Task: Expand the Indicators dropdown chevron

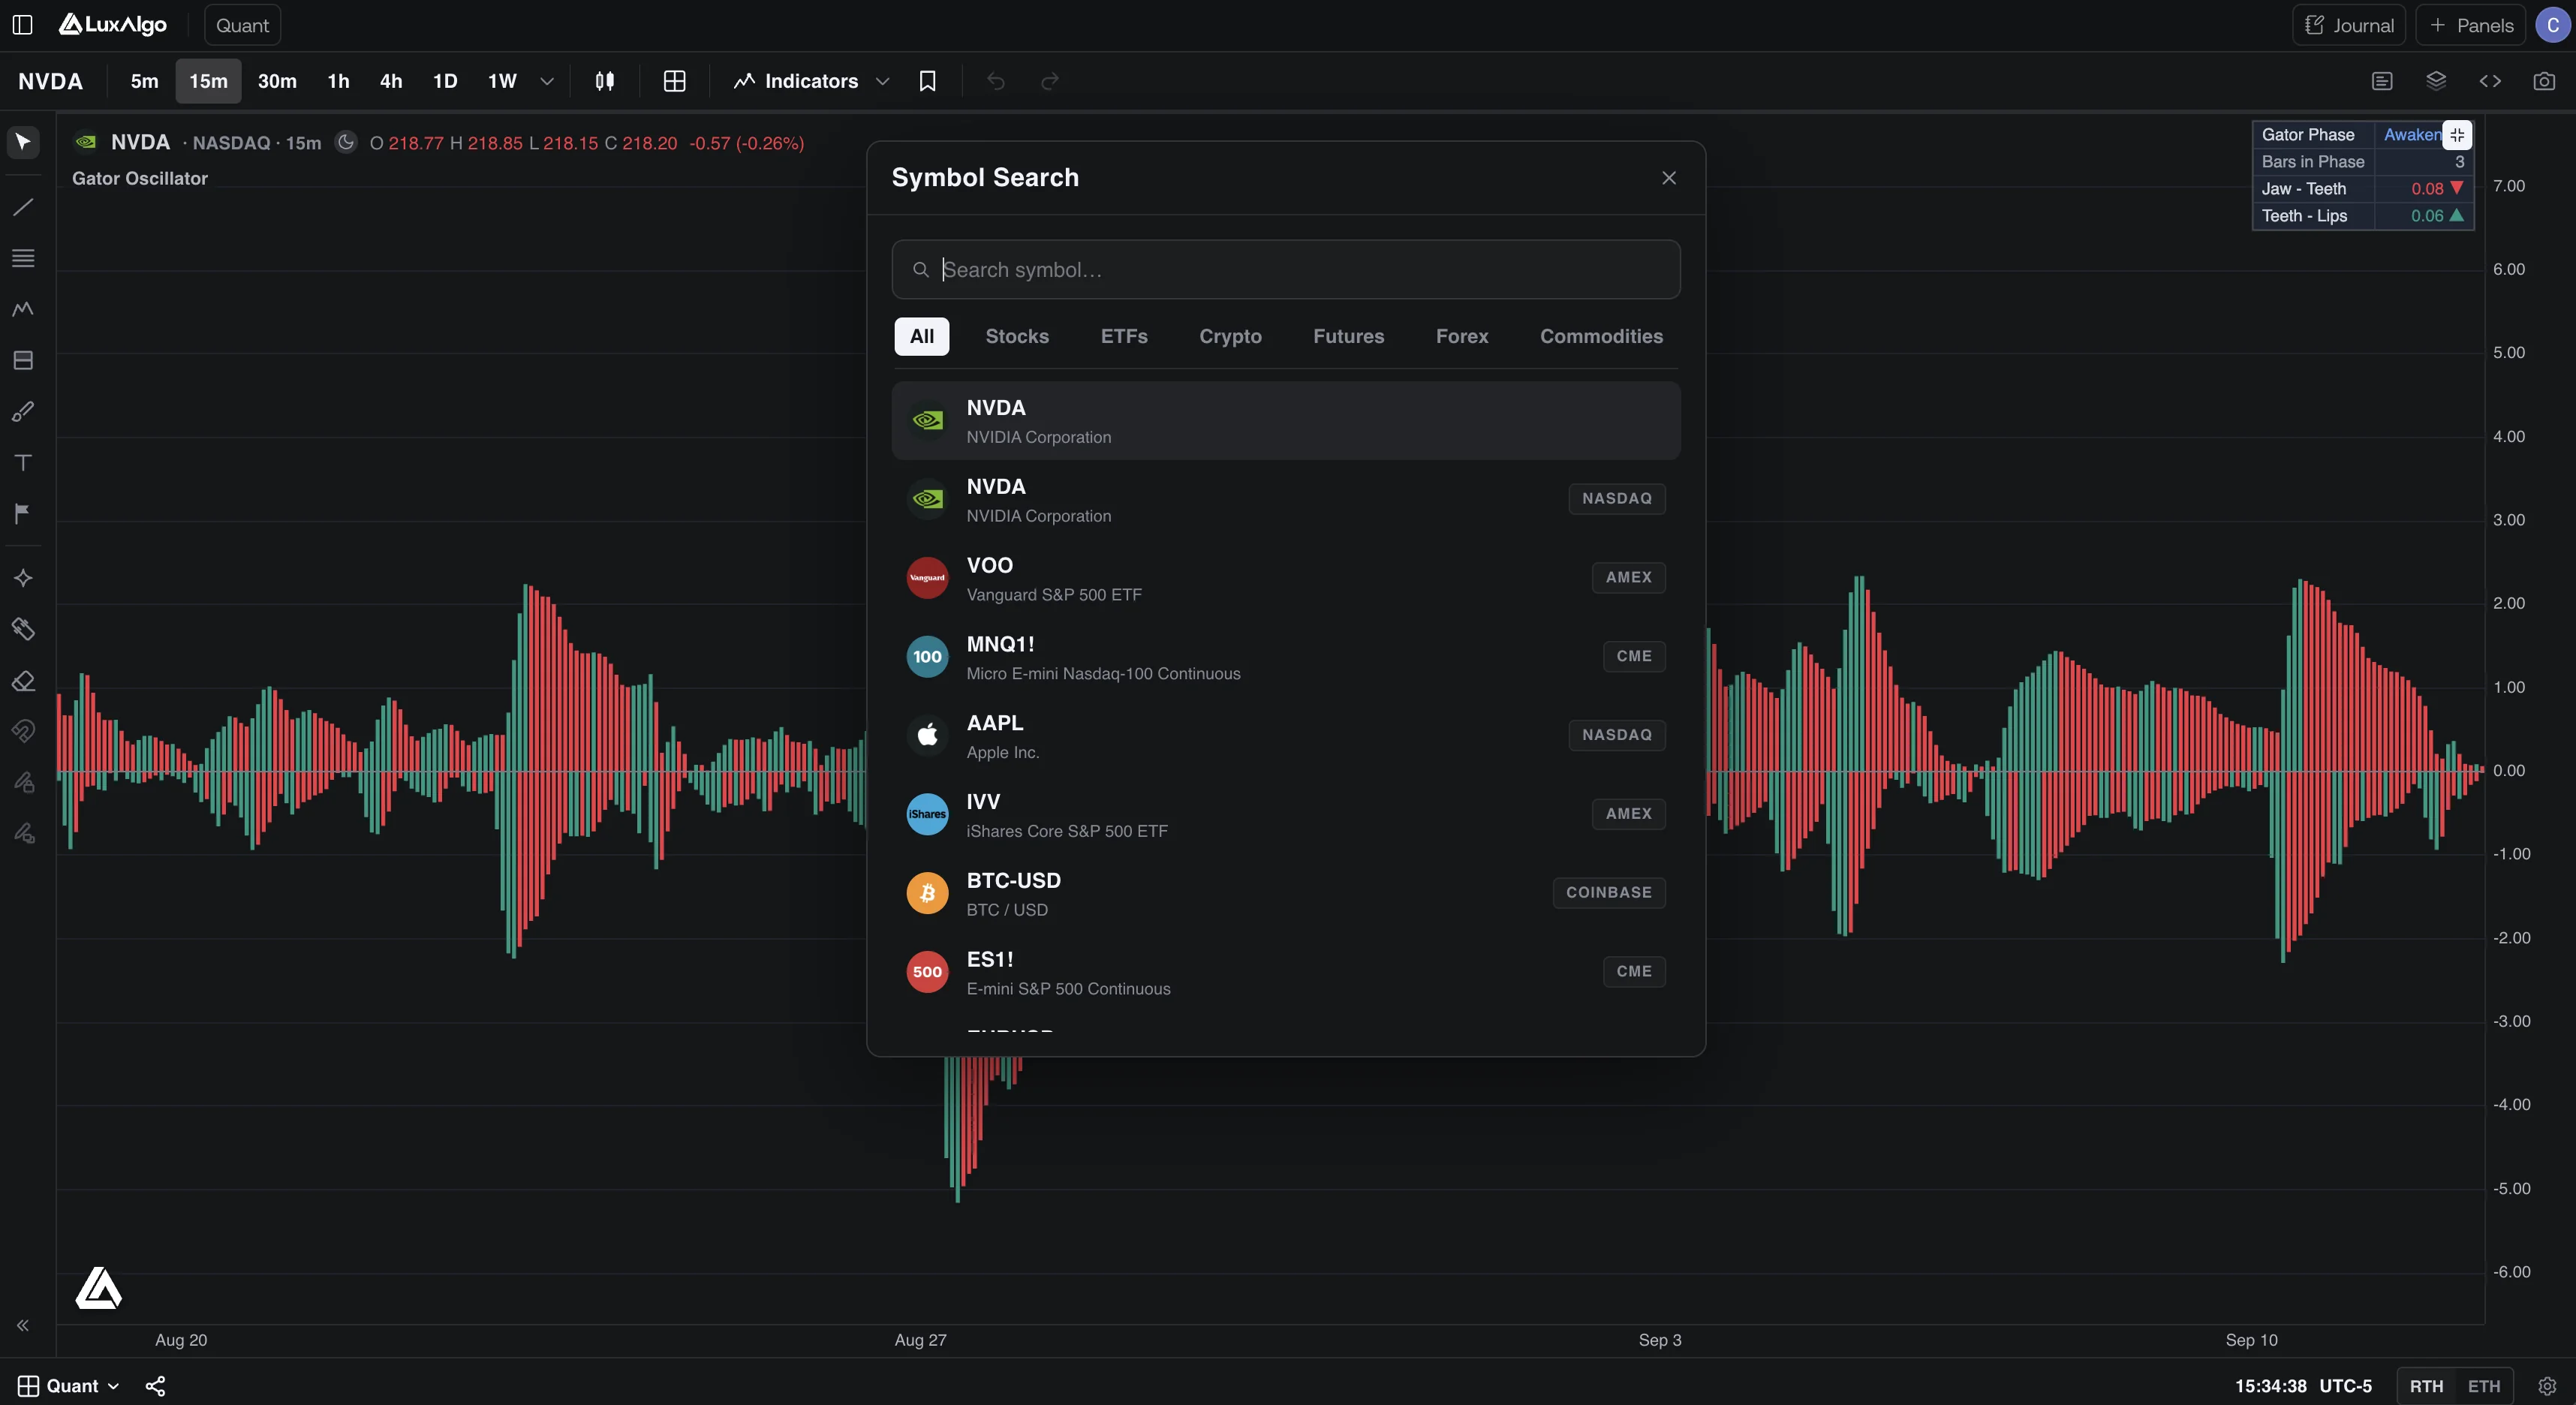Action: (882, 81)
